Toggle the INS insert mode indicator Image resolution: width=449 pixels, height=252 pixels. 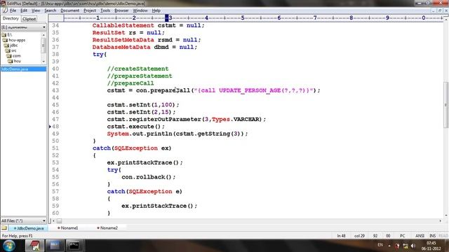click(x=432, y=236)
